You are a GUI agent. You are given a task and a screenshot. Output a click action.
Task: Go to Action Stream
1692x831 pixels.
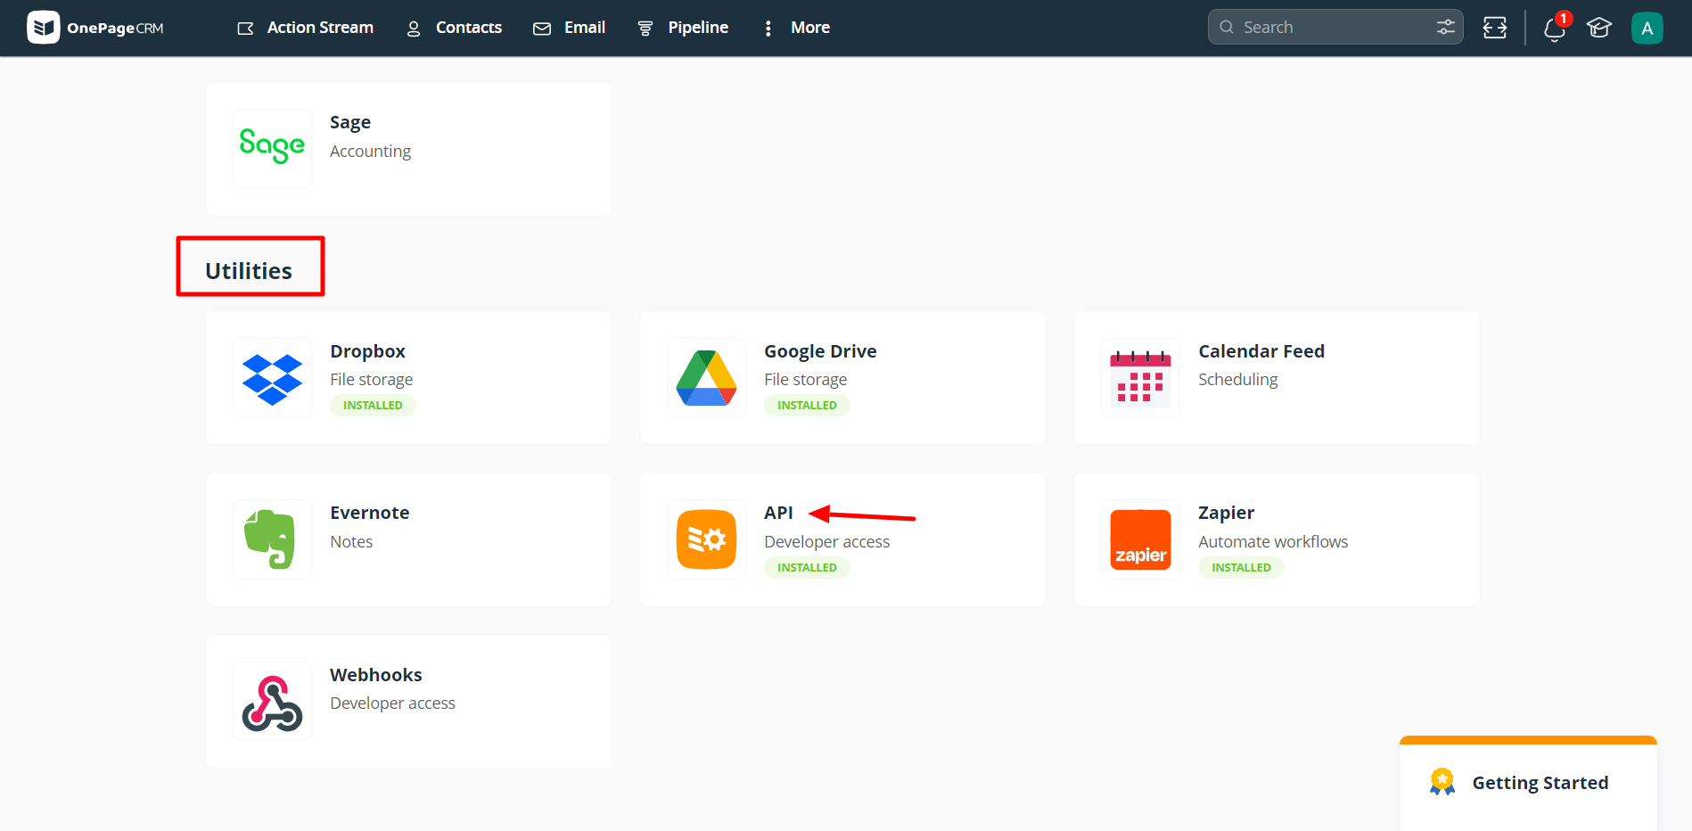point(306,28)
